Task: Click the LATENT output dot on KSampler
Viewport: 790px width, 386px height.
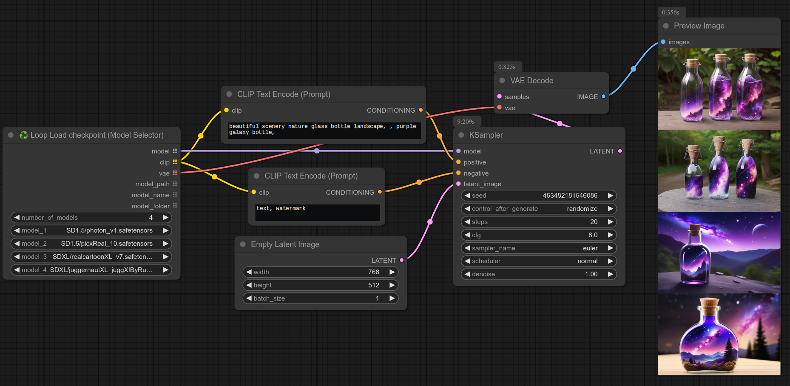Action: [620, 151]
